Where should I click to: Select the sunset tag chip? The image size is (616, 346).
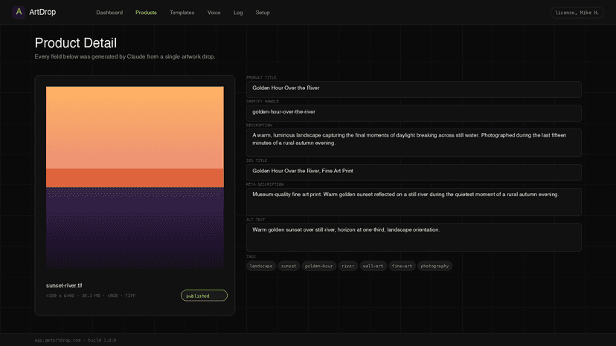pyautogui.click(x=289, y=266)
